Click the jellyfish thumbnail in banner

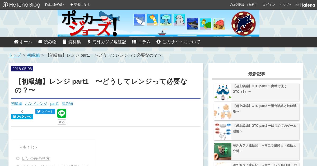(166, 20)
